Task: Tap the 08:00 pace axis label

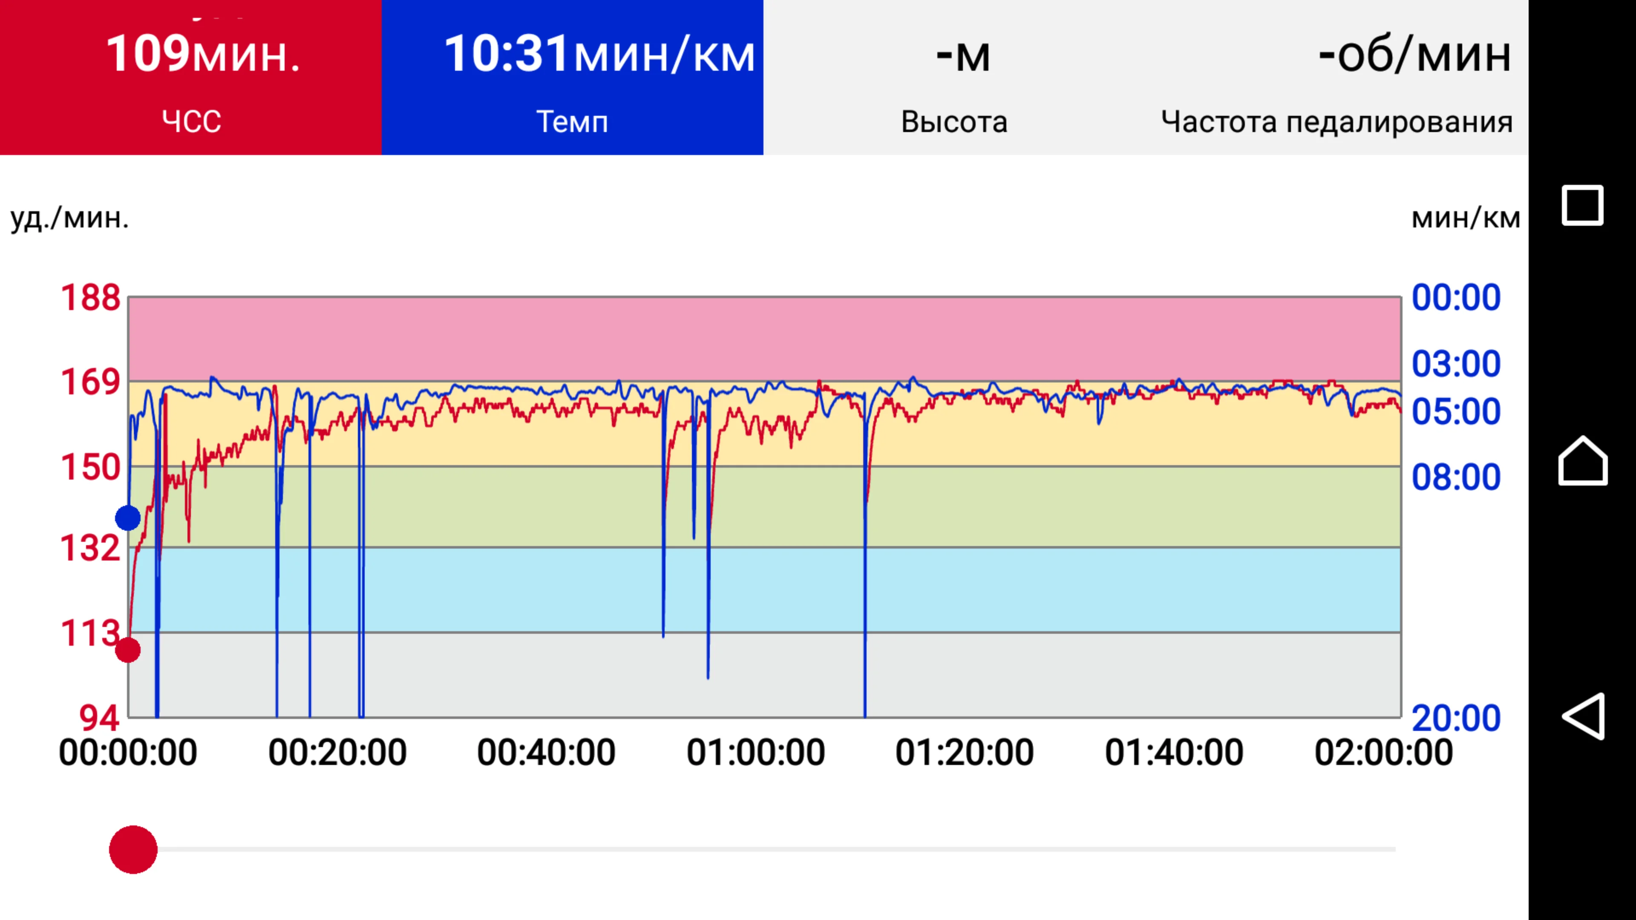Action: coord(1456,477)
